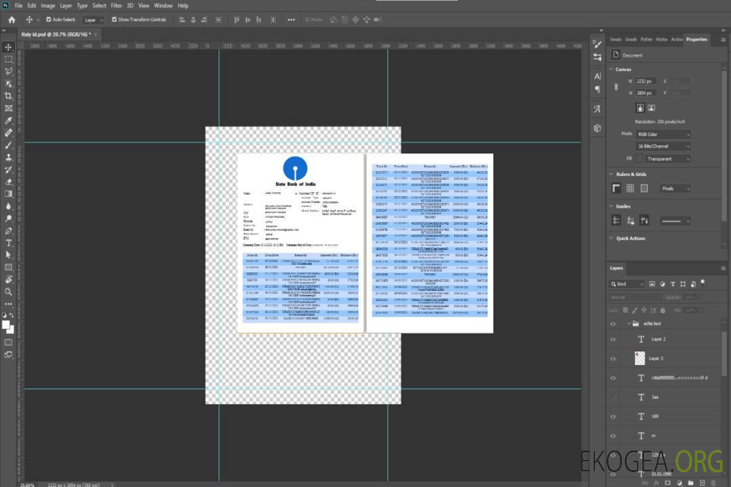Open the 3D panel cube icon

pyautogui.click(x=597, y=128)
